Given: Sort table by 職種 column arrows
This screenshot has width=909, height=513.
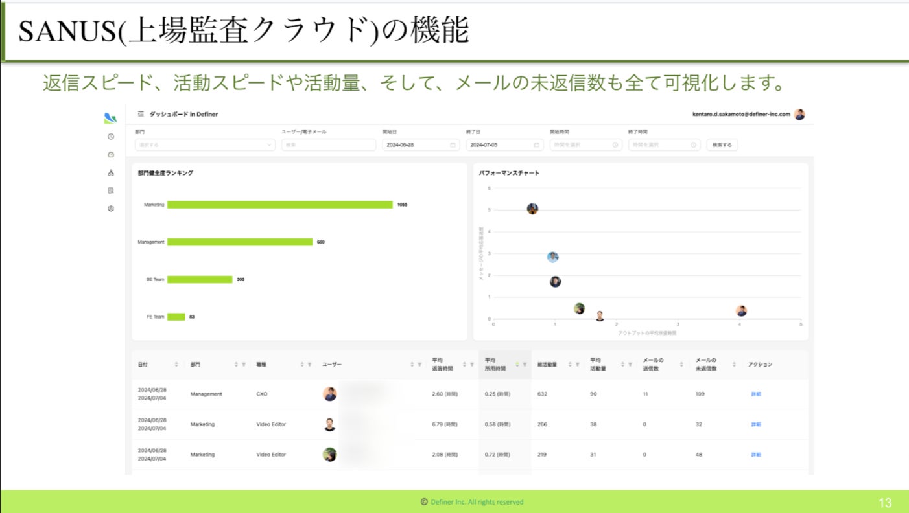Looking at the screenshot, I should 301,365.
